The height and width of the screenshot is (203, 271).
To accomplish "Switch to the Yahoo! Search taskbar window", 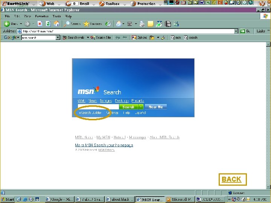I will click(90, 199).
